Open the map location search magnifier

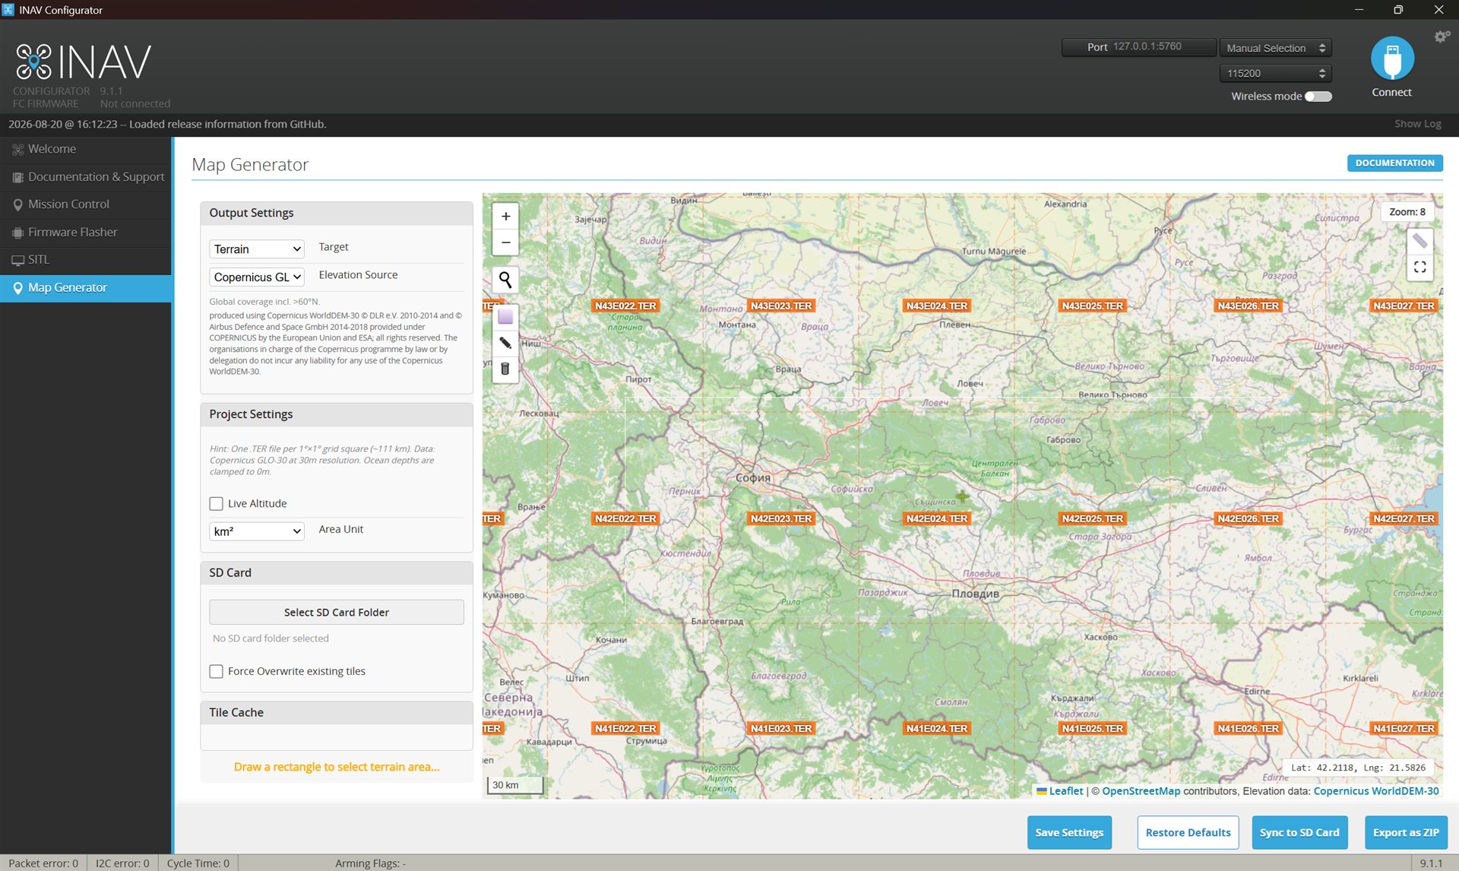point(505,280)
